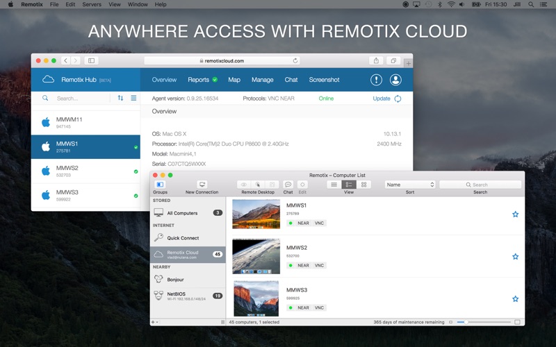Select Quick Connect in the sidebar
556x347 pixels.
point(183,238)
